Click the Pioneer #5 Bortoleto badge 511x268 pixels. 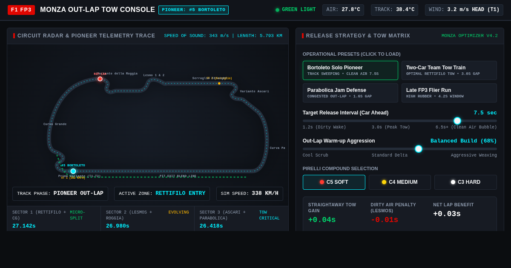tap(193, 10)
